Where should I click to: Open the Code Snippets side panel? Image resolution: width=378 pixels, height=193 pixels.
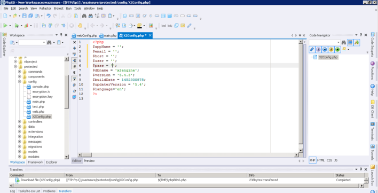[x=373, y=45]
